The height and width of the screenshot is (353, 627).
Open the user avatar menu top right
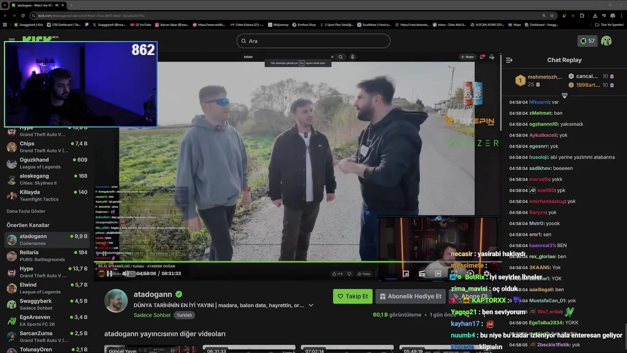[x=606, y=41]
